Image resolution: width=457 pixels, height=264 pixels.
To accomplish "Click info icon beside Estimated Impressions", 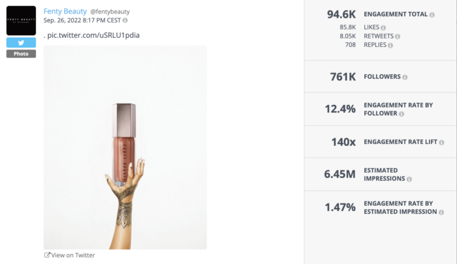I will pos(409,179).
